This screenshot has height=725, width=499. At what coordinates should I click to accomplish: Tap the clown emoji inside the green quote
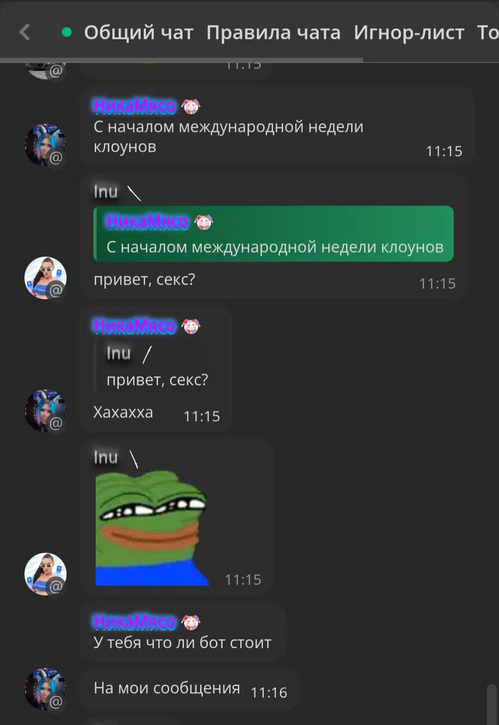tap(203, 222)
